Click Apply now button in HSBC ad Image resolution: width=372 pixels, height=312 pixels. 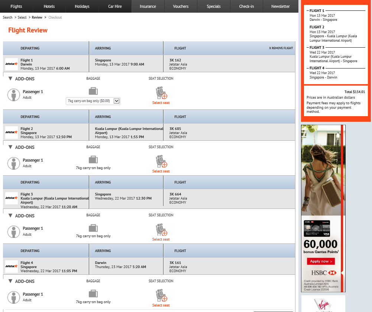tap(321, 261)
